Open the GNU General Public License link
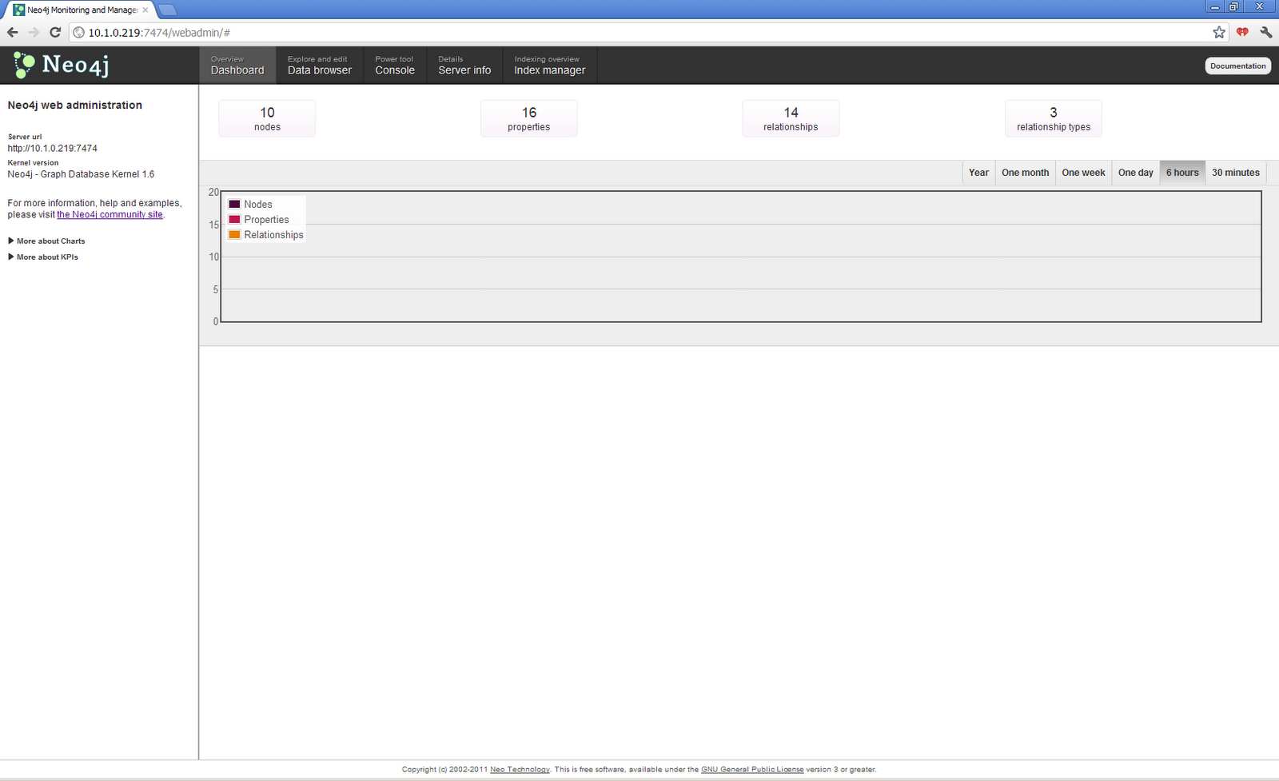This screenshot has width=1279, height=781. click(752, 770)
